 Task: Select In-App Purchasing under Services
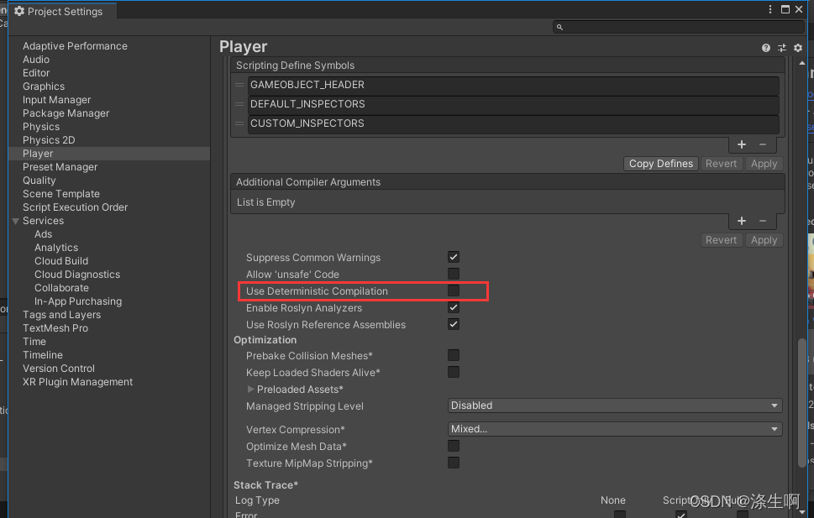coord(78,301)
